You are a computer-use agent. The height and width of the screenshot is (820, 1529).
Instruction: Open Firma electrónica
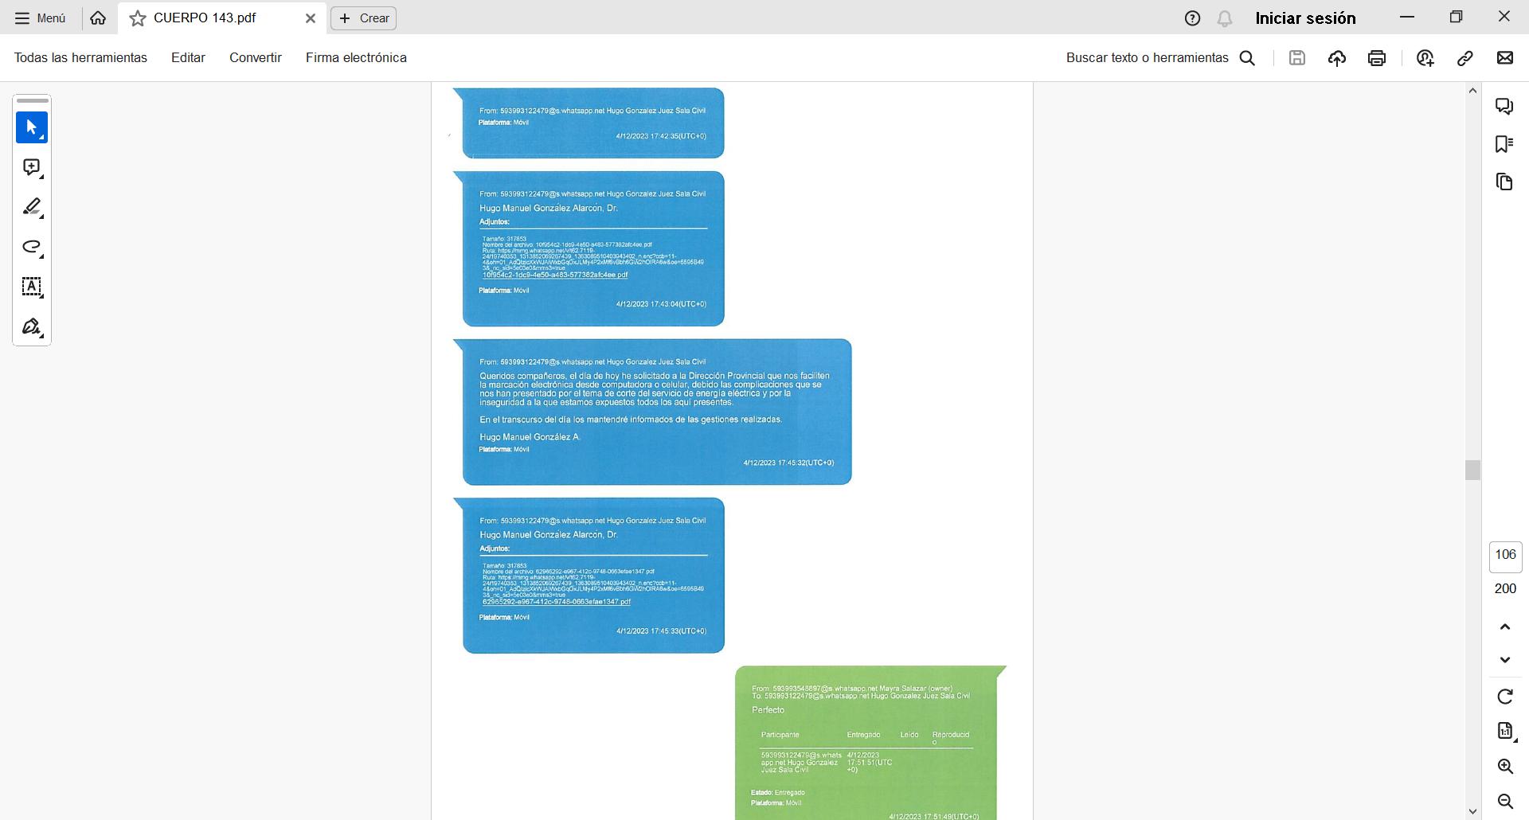[356, 57]
